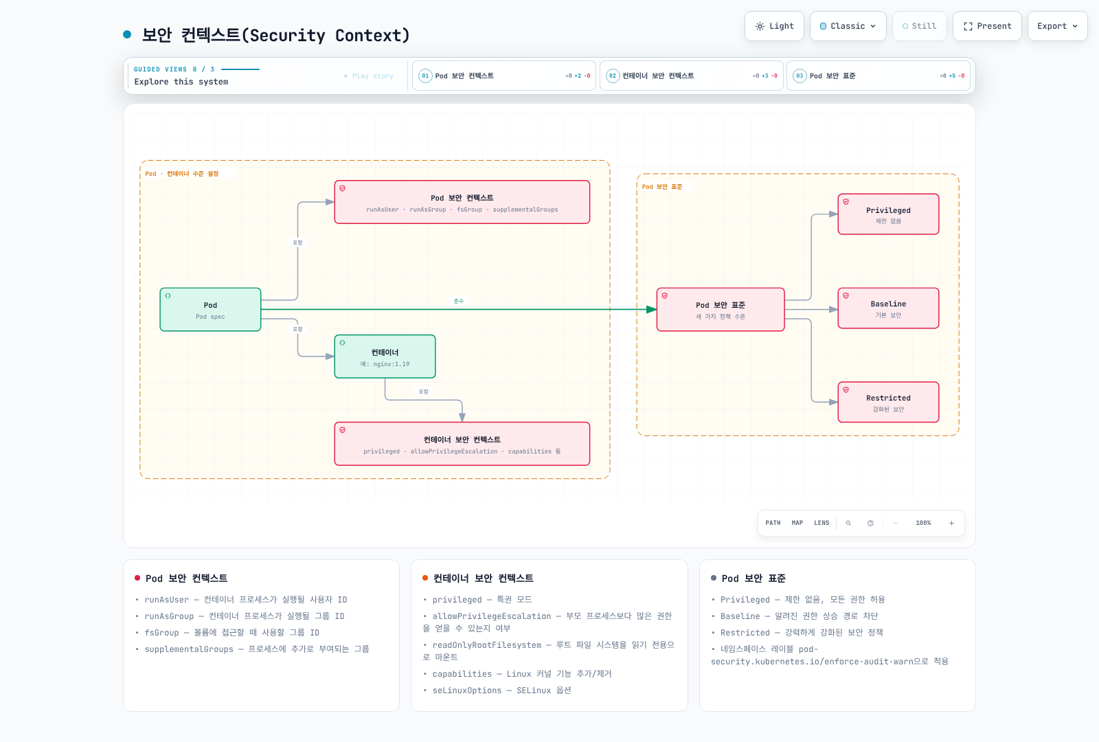
Task: Click the Present button
Action: coord(987,26)
